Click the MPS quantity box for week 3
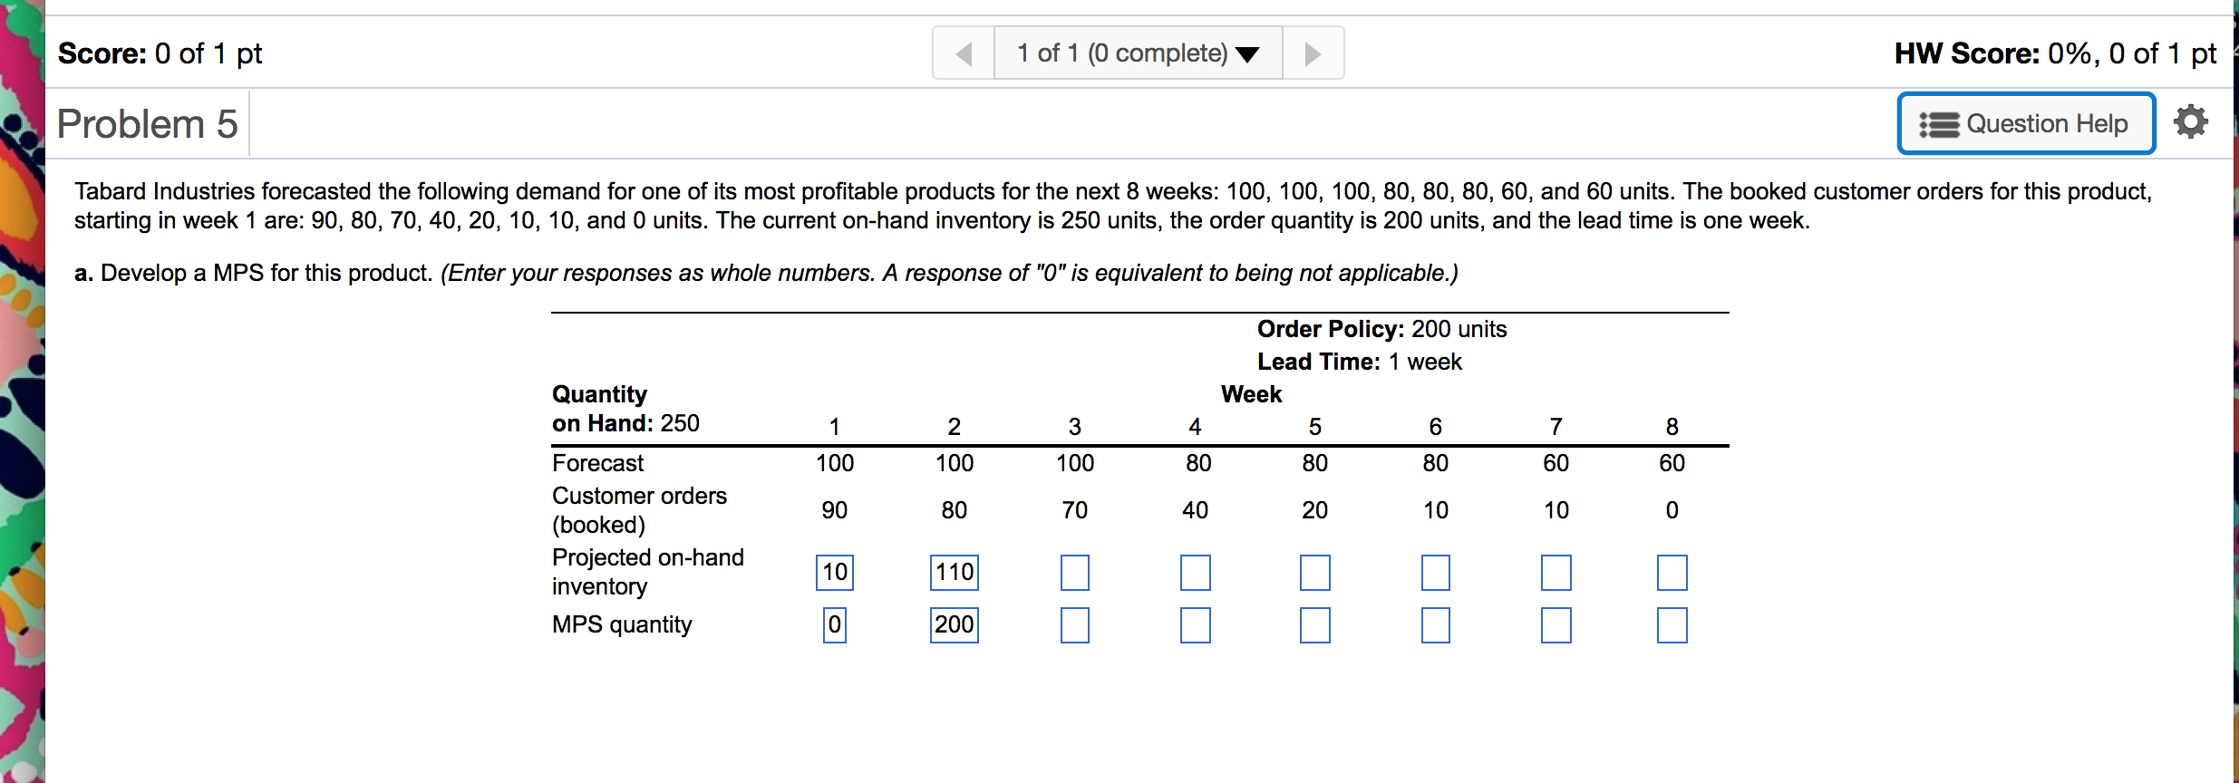 coord(1074,623)
